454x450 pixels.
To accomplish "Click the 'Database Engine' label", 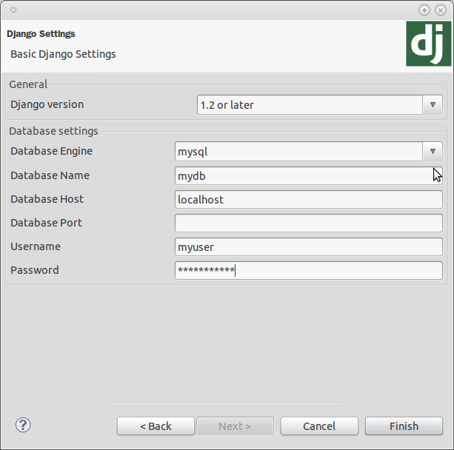I will click(x=52, y=151).
